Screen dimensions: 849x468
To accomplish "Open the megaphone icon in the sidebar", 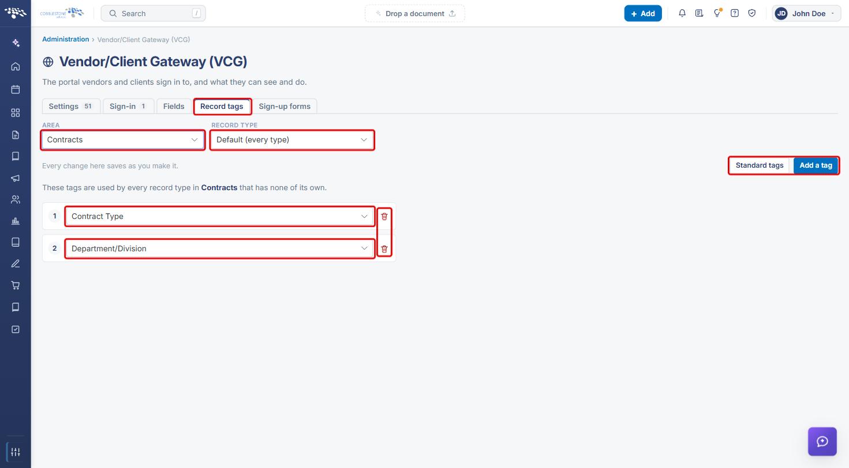I will click(16, 178).
